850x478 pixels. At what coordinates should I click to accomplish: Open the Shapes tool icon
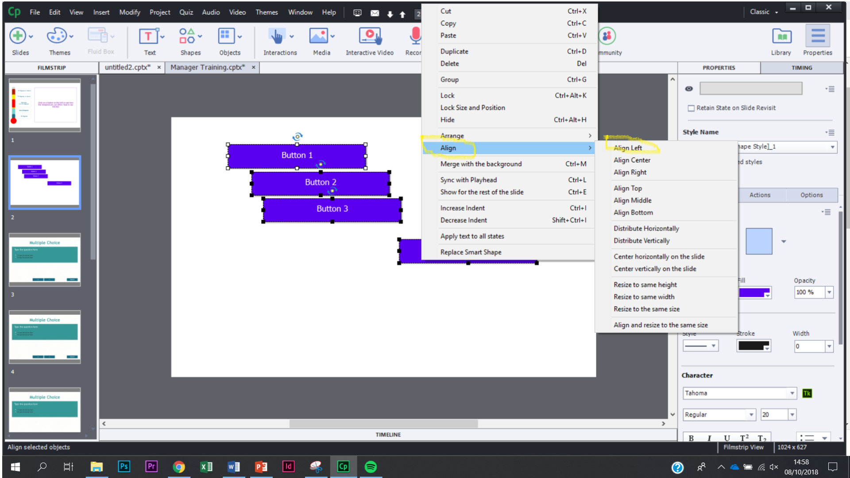pos(187,36)
